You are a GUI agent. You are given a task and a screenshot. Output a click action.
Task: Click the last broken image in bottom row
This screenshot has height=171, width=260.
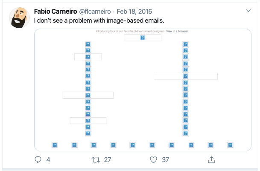point(230,145)
